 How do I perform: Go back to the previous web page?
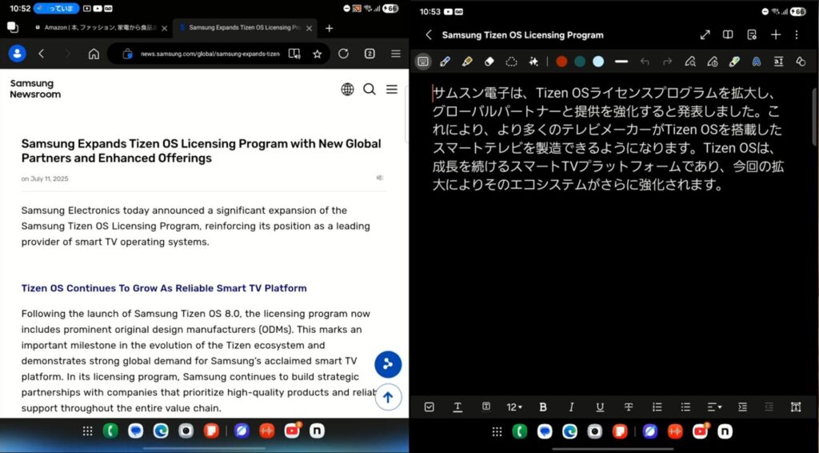point(42,54)
